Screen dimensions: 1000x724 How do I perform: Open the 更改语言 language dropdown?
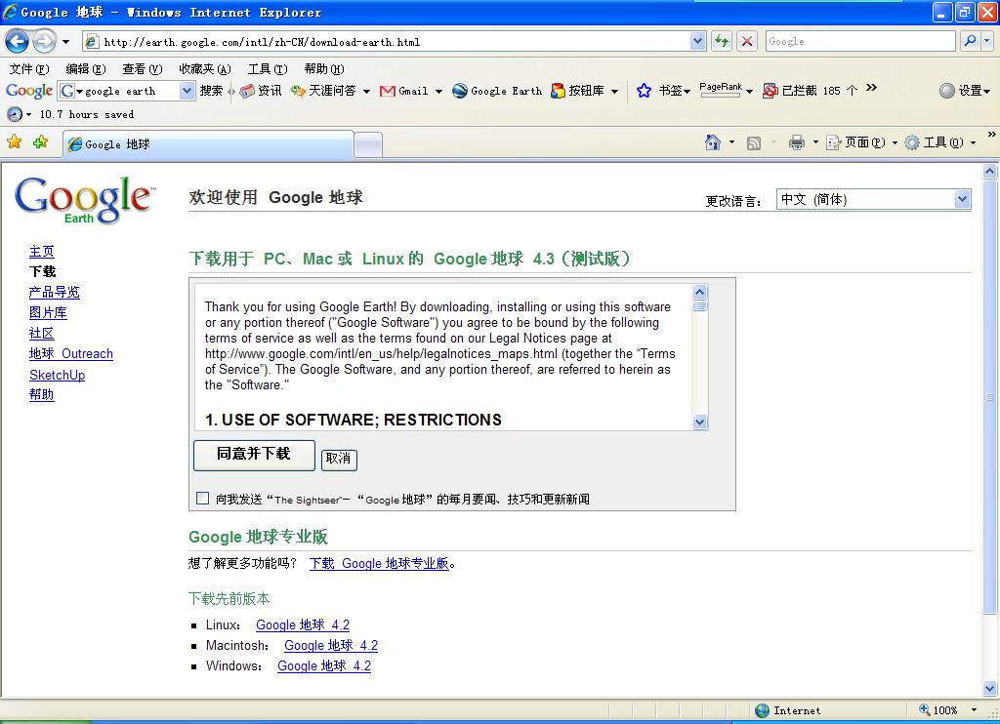873,199
